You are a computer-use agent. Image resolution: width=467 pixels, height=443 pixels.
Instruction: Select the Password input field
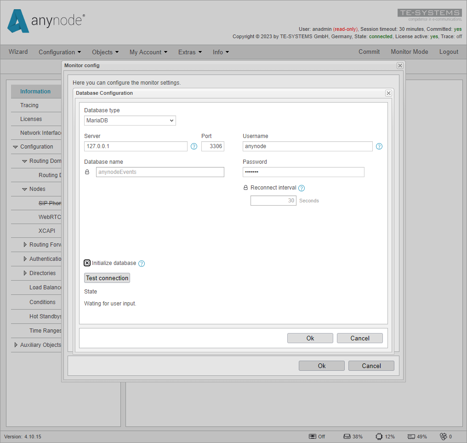pyautogui.click(x=303, y=172)
